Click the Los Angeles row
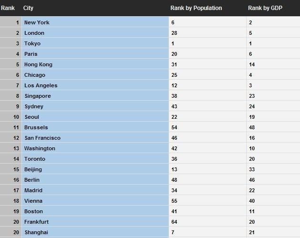300x238 pixels. point(150,85)
